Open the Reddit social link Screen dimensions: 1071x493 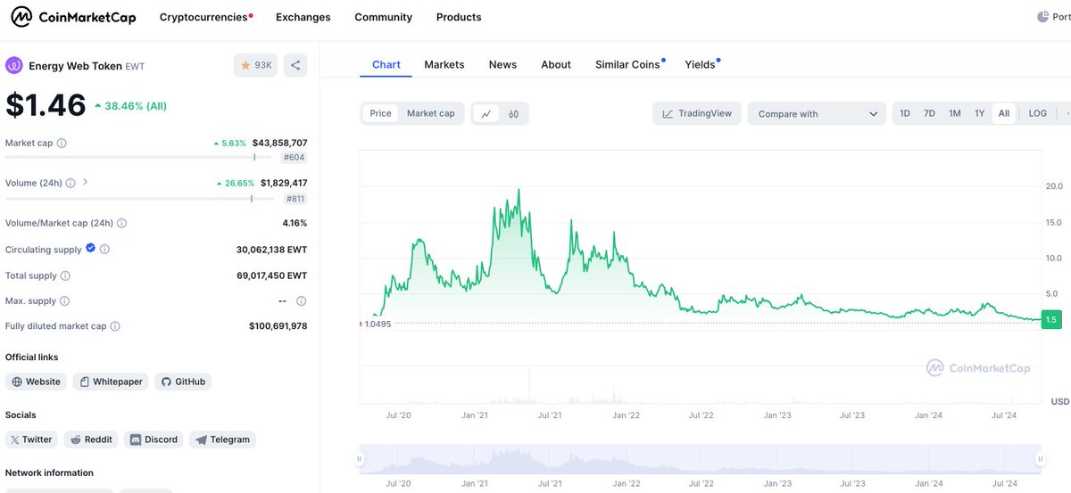click(91, 440)
